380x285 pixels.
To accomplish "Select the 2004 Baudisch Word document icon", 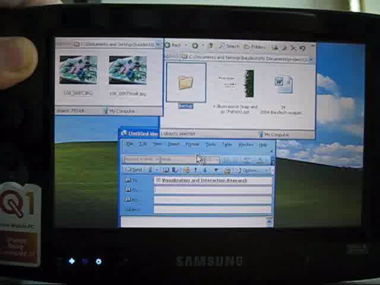I will (283, 85).
